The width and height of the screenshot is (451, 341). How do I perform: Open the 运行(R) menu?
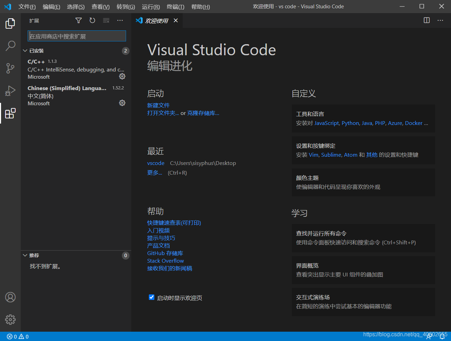click(151, 7)
